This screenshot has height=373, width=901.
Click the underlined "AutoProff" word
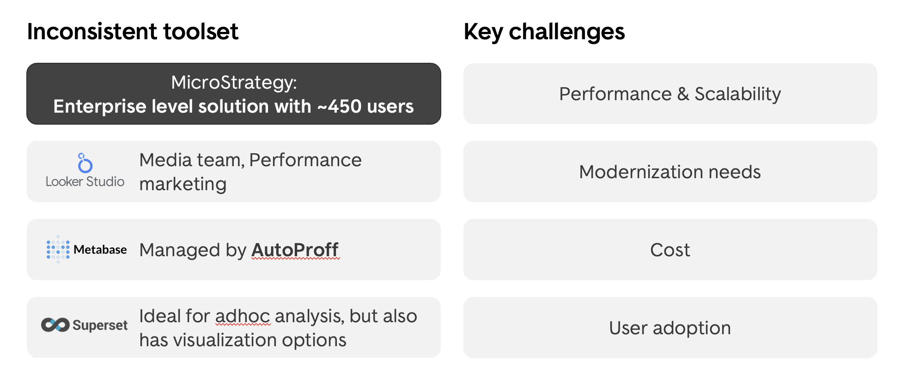click(x=295, y=250)
